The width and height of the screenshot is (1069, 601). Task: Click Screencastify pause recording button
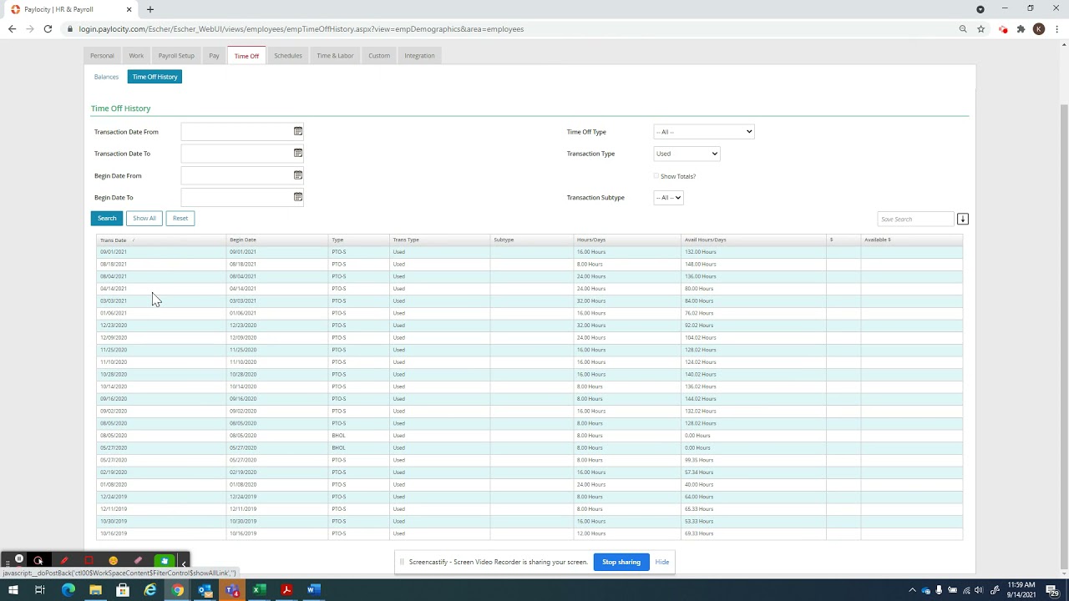tap(18, 560)
